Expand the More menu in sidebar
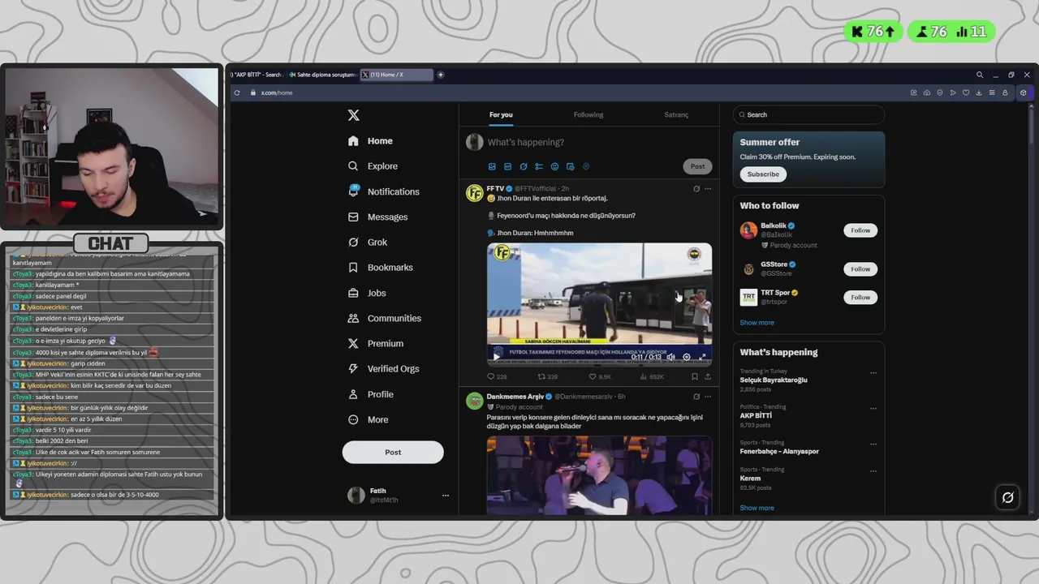 (x=368, y=419)
